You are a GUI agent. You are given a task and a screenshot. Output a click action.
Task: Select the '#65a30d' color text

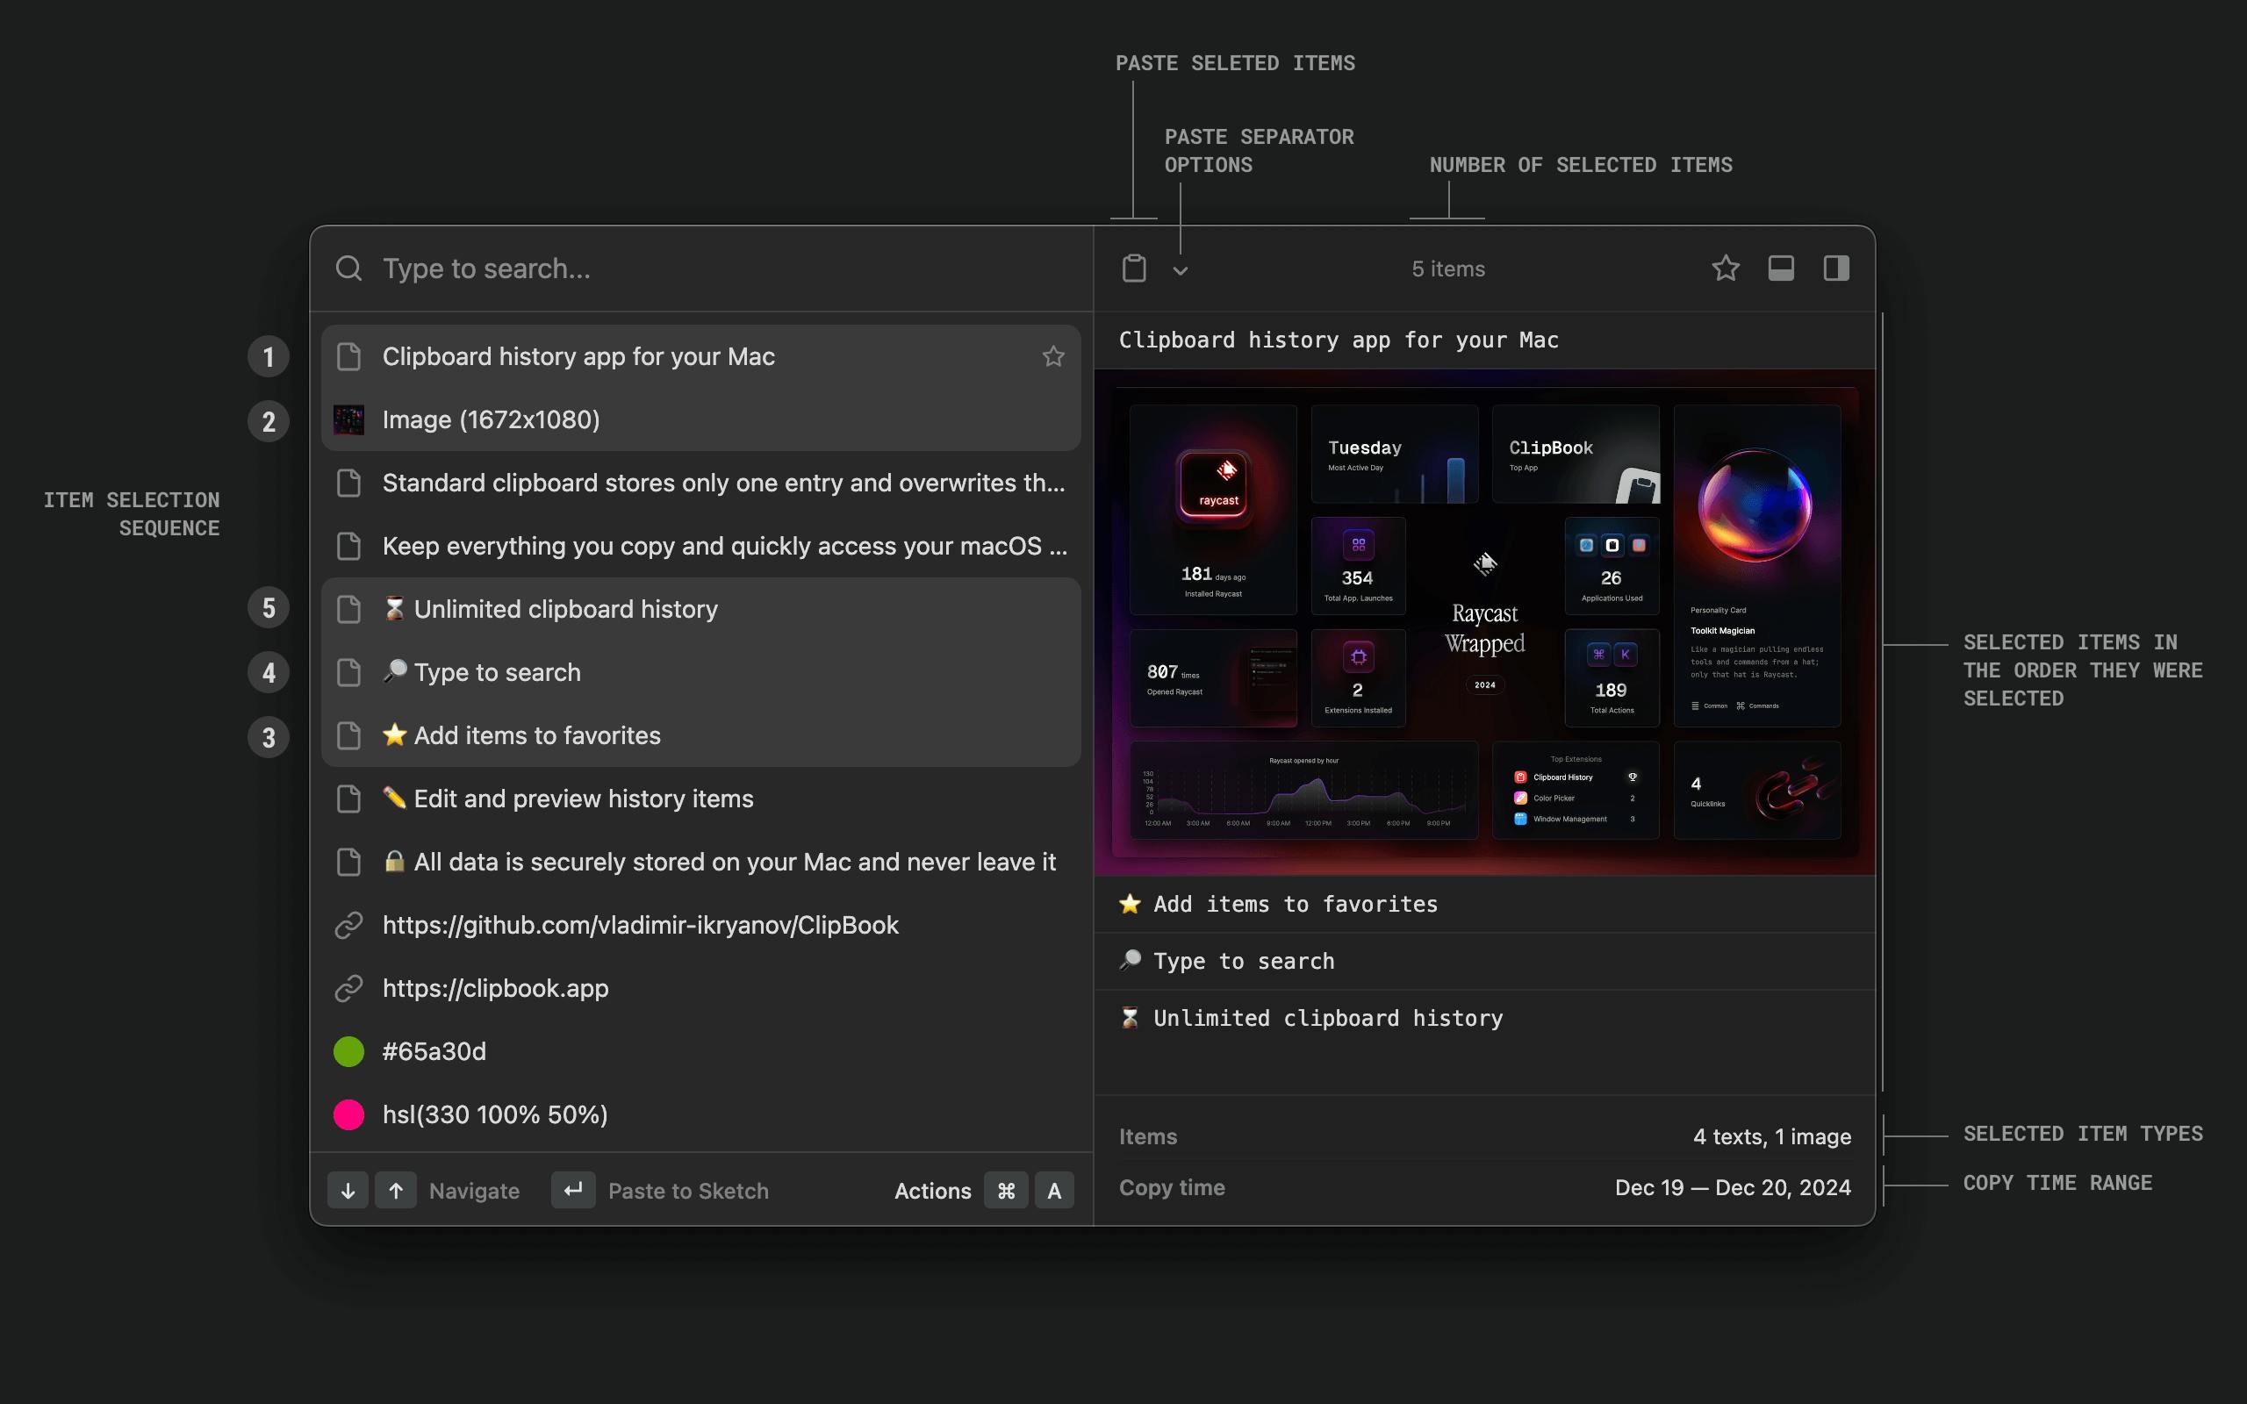click(434, 1051)
